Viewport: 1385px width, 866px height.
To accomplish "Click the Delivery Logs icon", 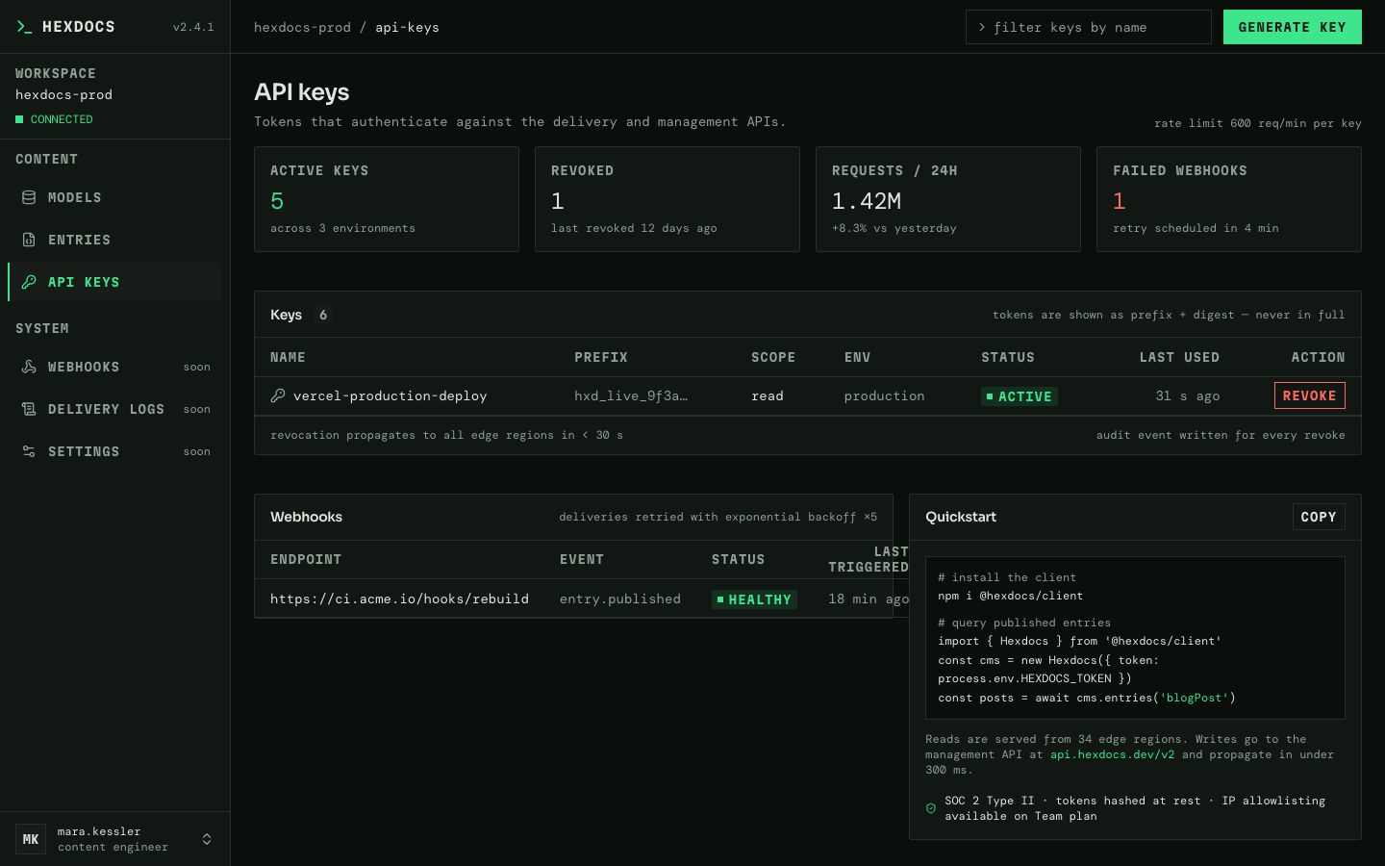I will [29, 409].
